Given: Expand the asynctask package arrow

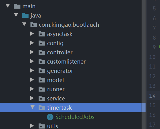Looking at the screenshot, I should click(32, 34).
